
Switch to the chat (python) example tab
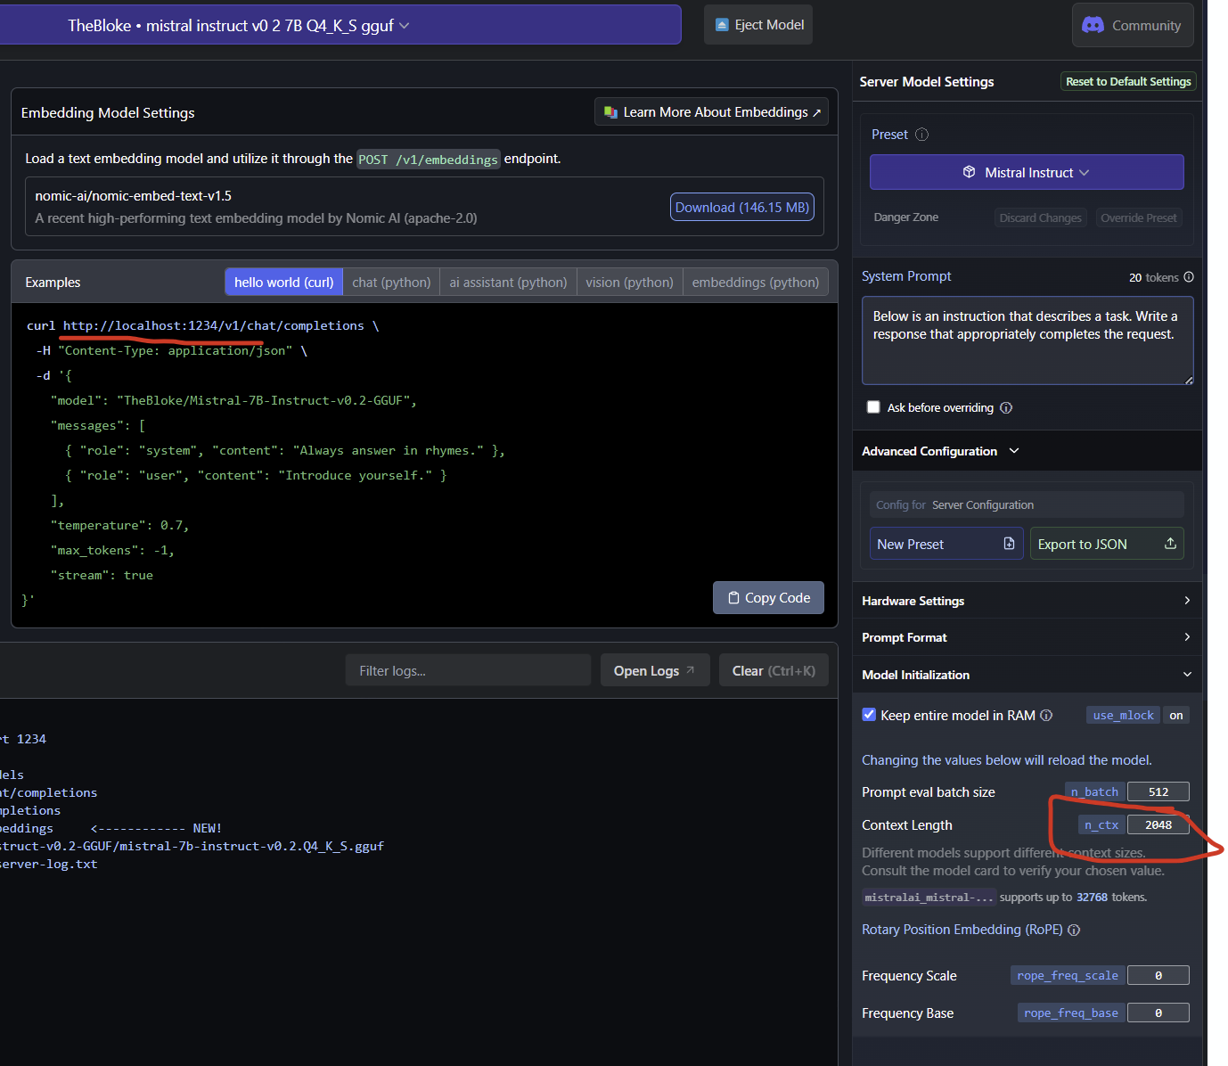391,283
